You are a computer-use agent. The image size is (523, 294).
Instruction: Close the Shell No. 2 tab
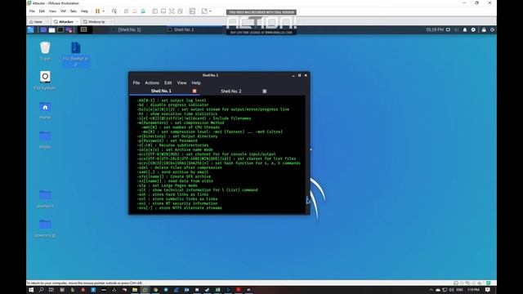pos(265,91)
